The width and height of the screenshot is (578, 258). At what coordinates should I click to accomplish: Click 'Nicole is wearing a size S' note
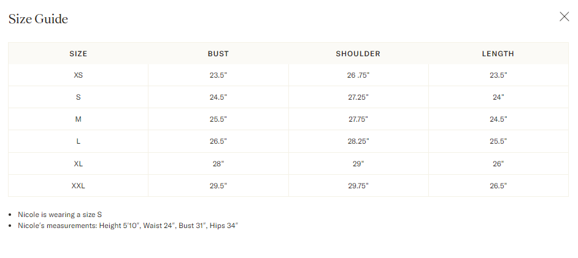[x=60, y=214]
